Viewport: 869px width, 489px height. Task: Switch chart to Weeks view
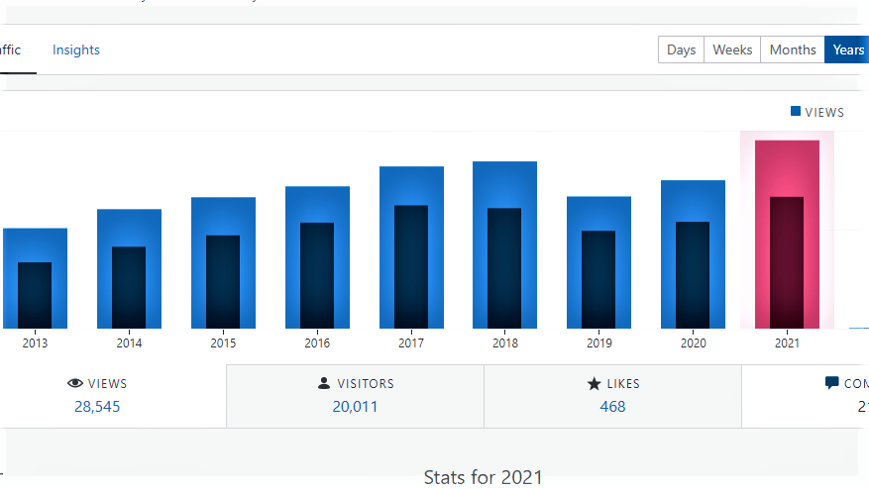(732, 50)
